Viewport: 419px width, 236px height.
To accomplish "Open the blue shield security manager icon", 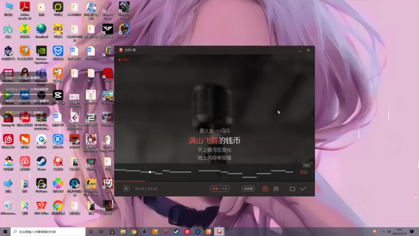I will 58,53.
